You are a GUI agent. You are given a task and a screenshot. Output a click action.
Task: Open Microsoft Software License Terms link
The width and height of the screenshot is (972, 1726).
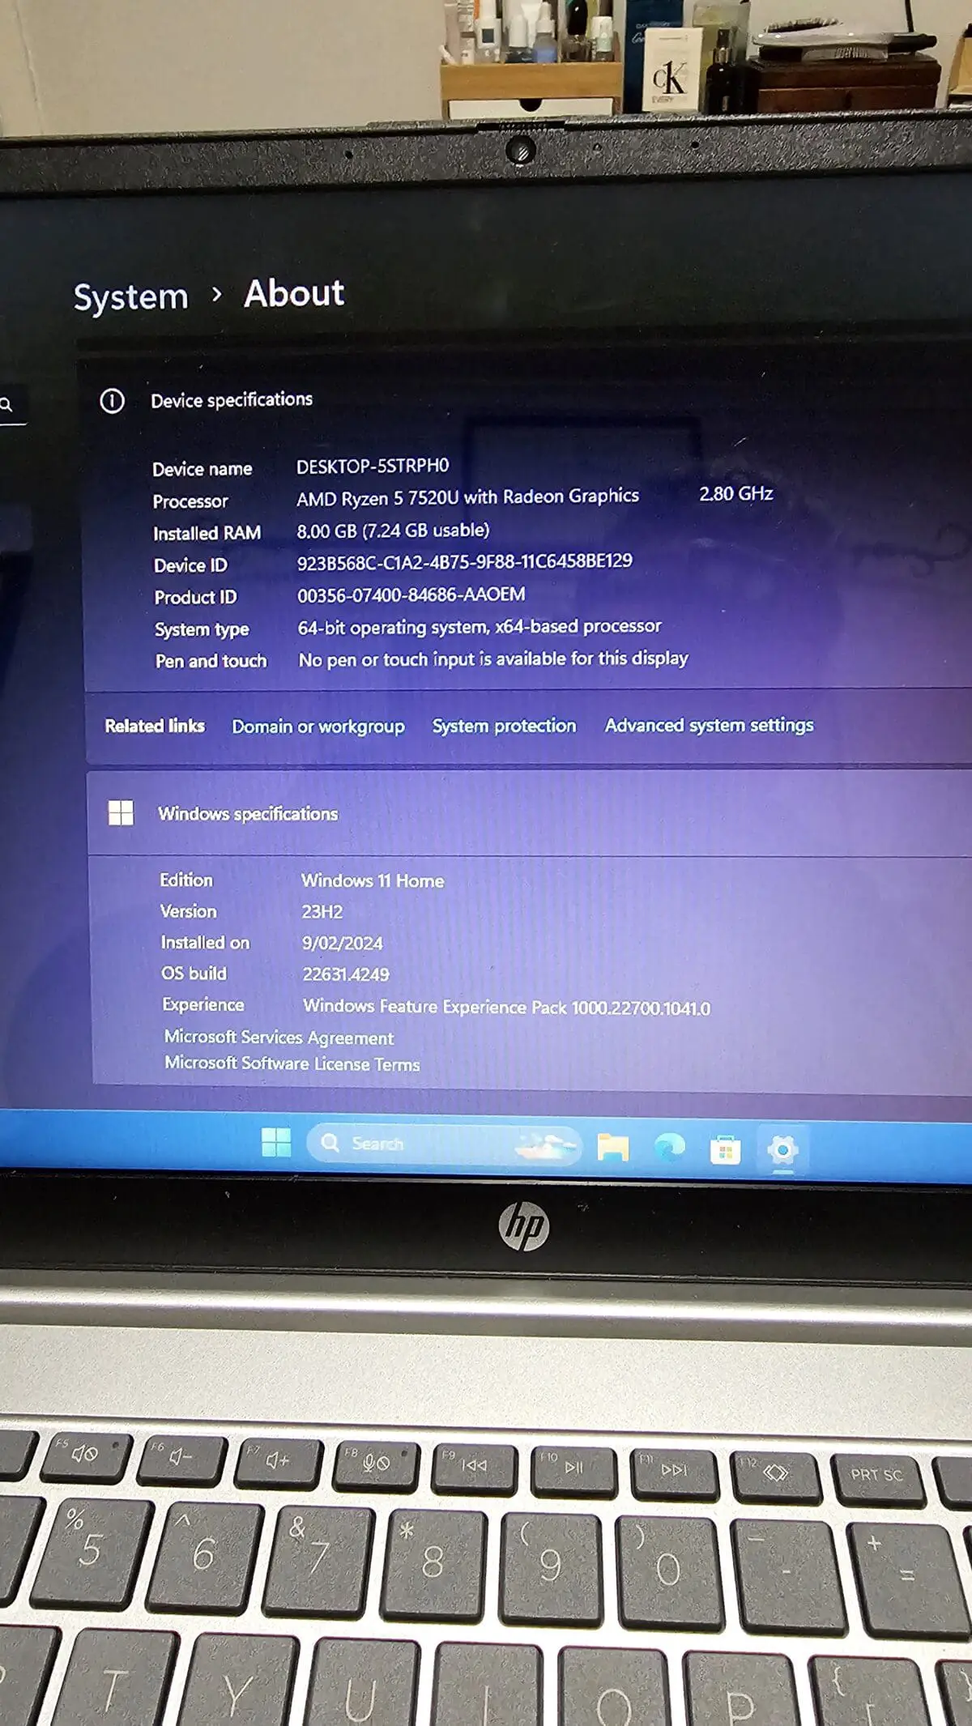(x=292, y=1063)
